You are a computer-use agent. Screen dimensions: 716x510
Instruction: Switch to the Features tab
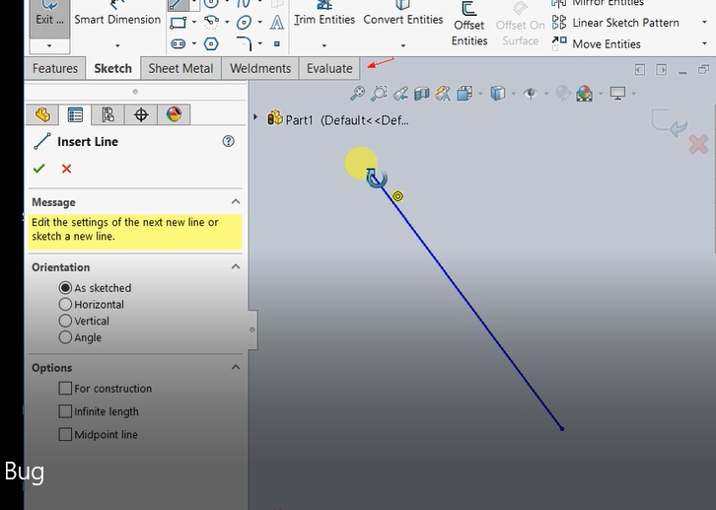pyautogui.click(x=55, y=68)
